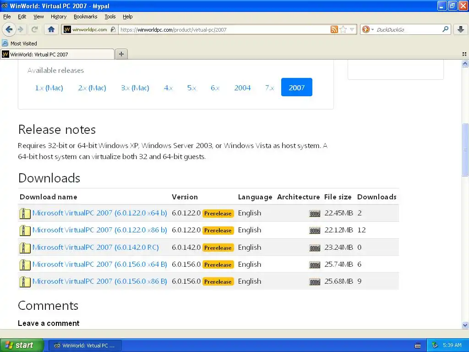Open the Downloads arrow toolbar button
The width and height of the screenshot is (469, 352).
tap(461, 29)
